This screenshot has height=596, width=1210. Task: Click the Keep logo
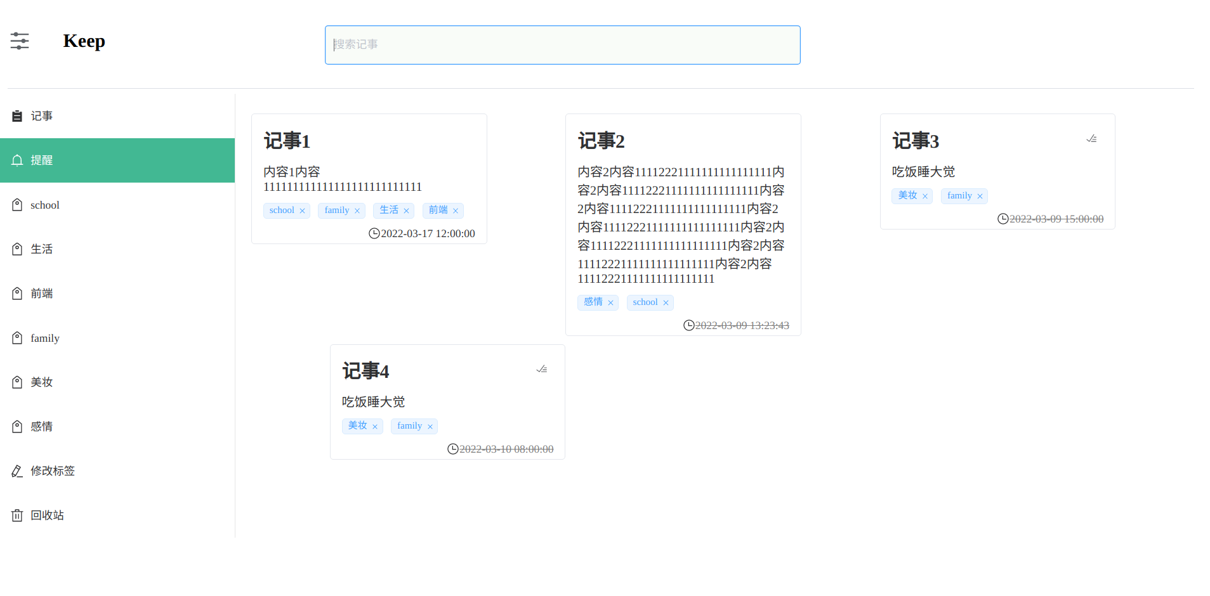84,41
